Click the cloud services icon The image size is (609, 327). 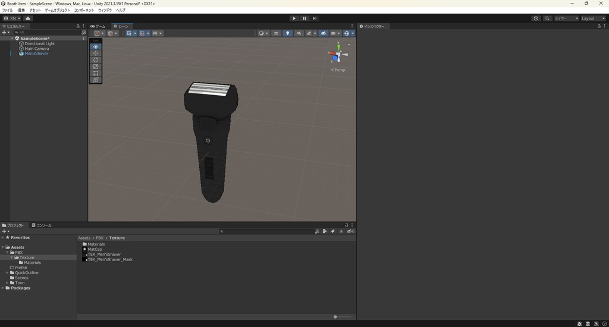(x=28, y=18)
